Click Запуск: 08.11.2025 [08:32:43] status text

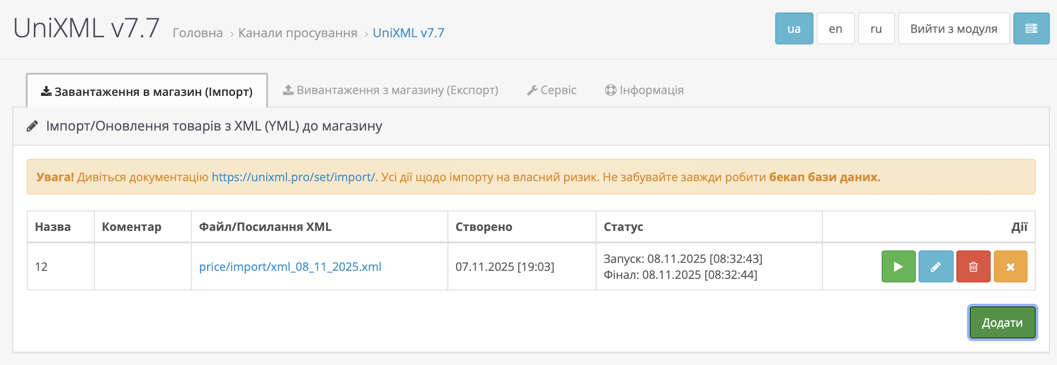[683, 258]
